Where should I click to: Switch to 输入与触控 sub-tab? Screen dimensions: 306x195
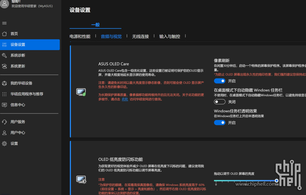(170, 37)
